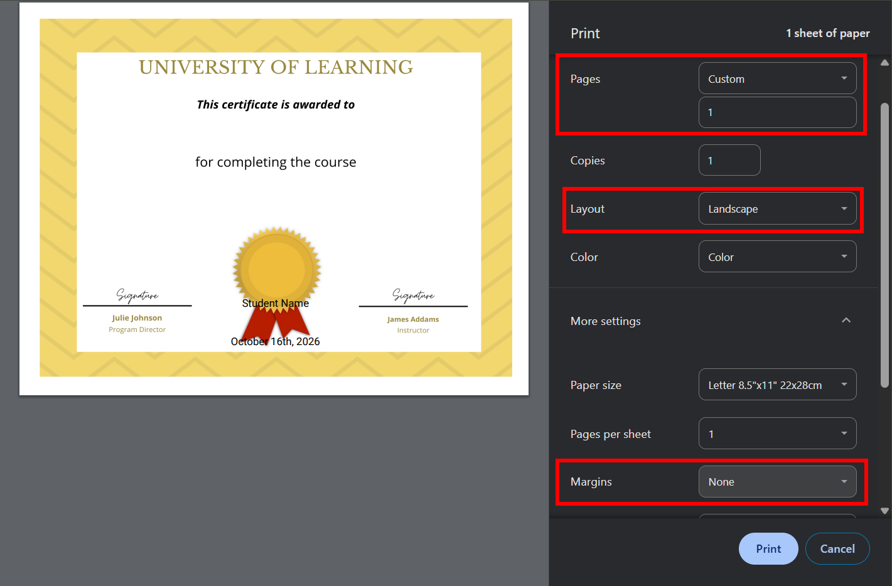This screenshot has width=892, height=586.
Task: Click the settings scrollbar up arrow
Action: click(x=884, y=63)
